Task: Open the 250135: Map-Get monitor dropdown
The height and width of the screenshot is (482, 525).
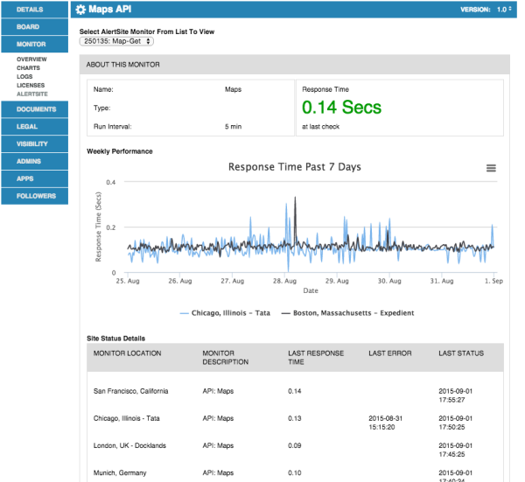Action: point(116,41)
